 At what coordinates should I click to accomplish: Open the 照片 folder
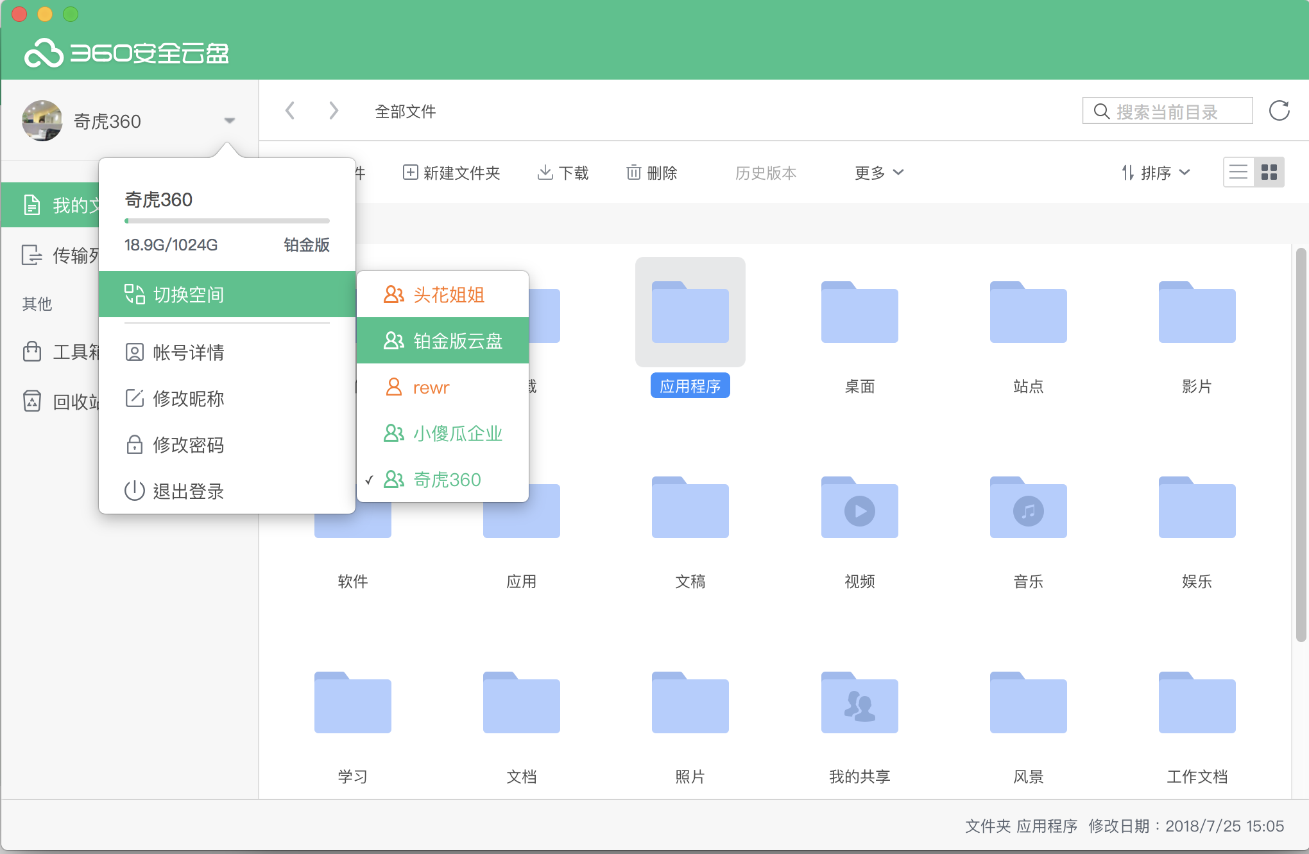(690, 702)
